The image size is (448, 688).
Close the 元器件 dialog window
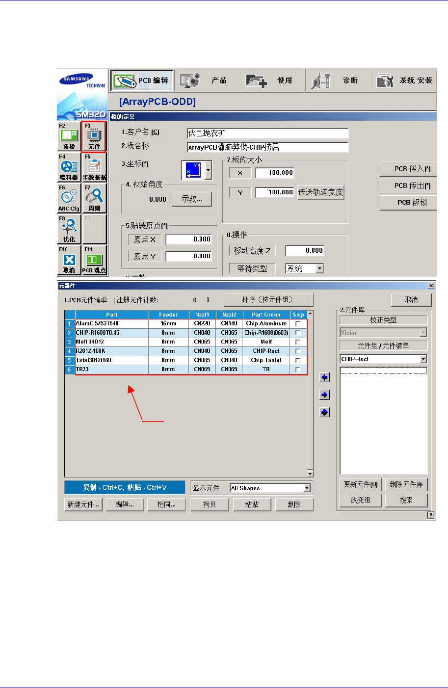[431, 286]
